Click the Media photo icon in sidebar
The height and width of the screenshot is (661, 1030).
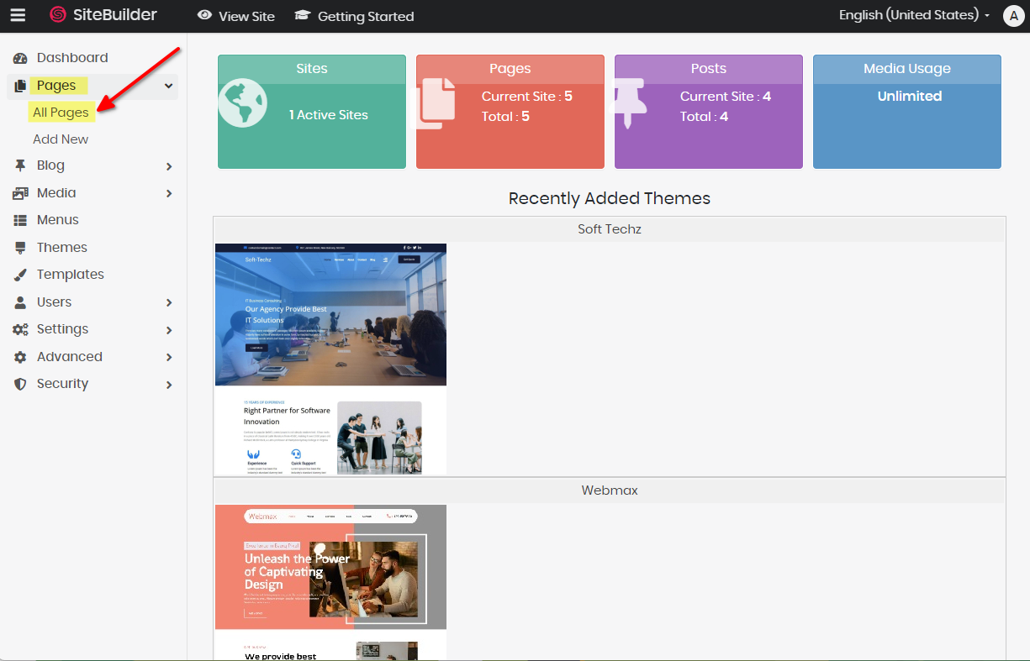(20, 193)
